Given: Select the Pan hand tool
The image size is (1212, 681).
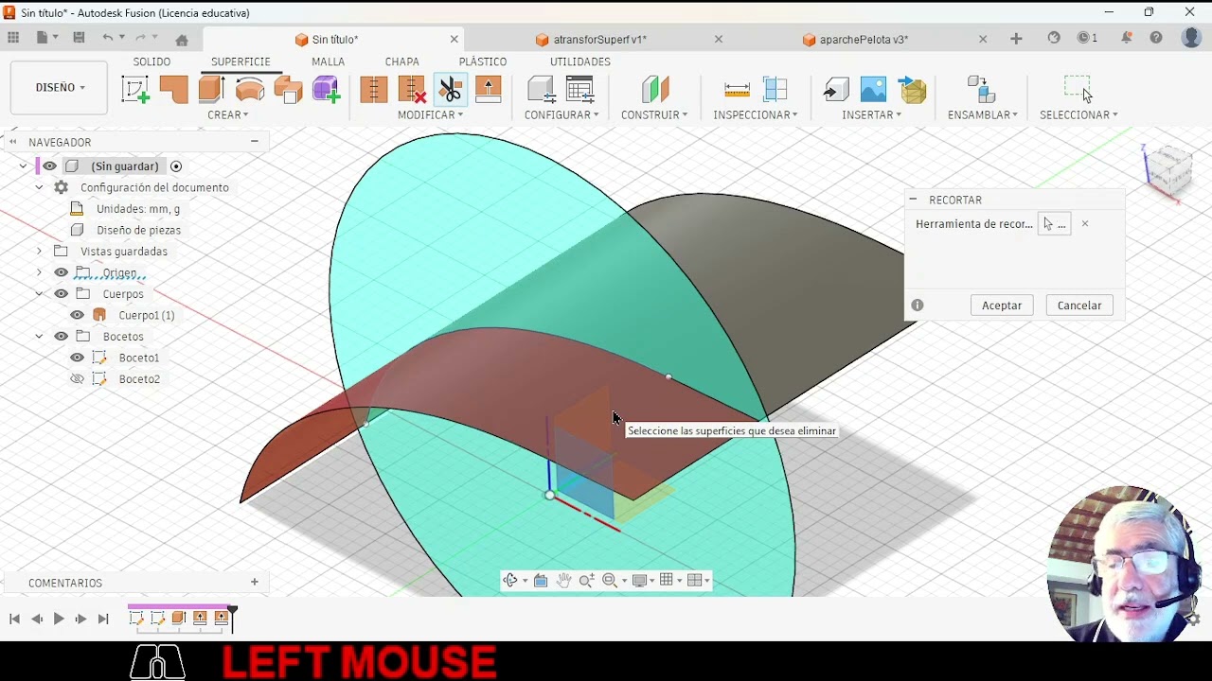Looking at the screenshot, I should tap(563, 581).
